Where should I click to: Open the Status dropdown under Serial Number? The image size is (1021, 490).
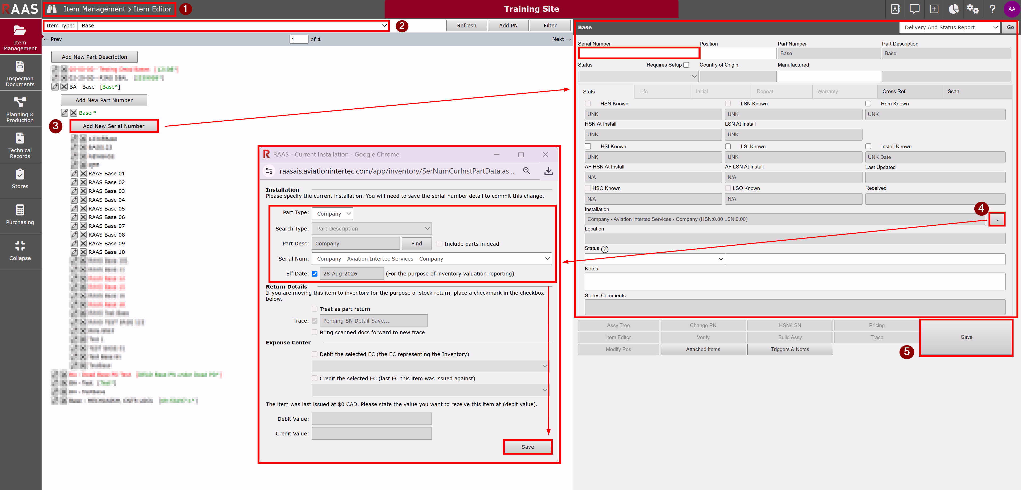pos(638,76)
